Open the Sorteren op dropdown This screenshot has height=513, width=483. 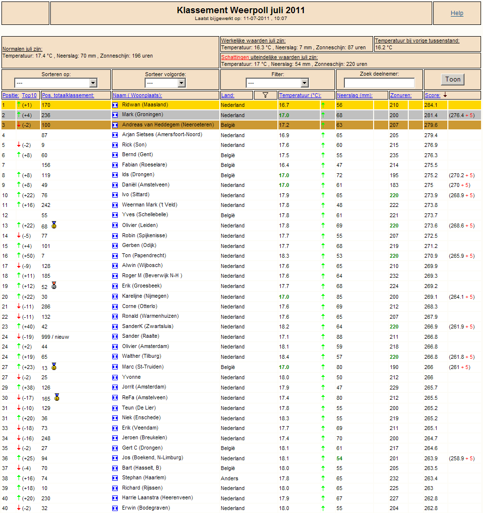click(x=56, y=83)
